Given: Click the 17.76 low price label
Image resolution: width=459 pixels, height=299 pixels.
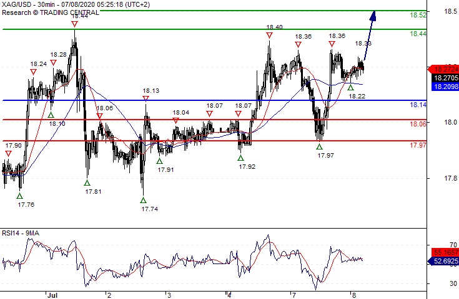Looking at the screenshot, I should (26, 205).
